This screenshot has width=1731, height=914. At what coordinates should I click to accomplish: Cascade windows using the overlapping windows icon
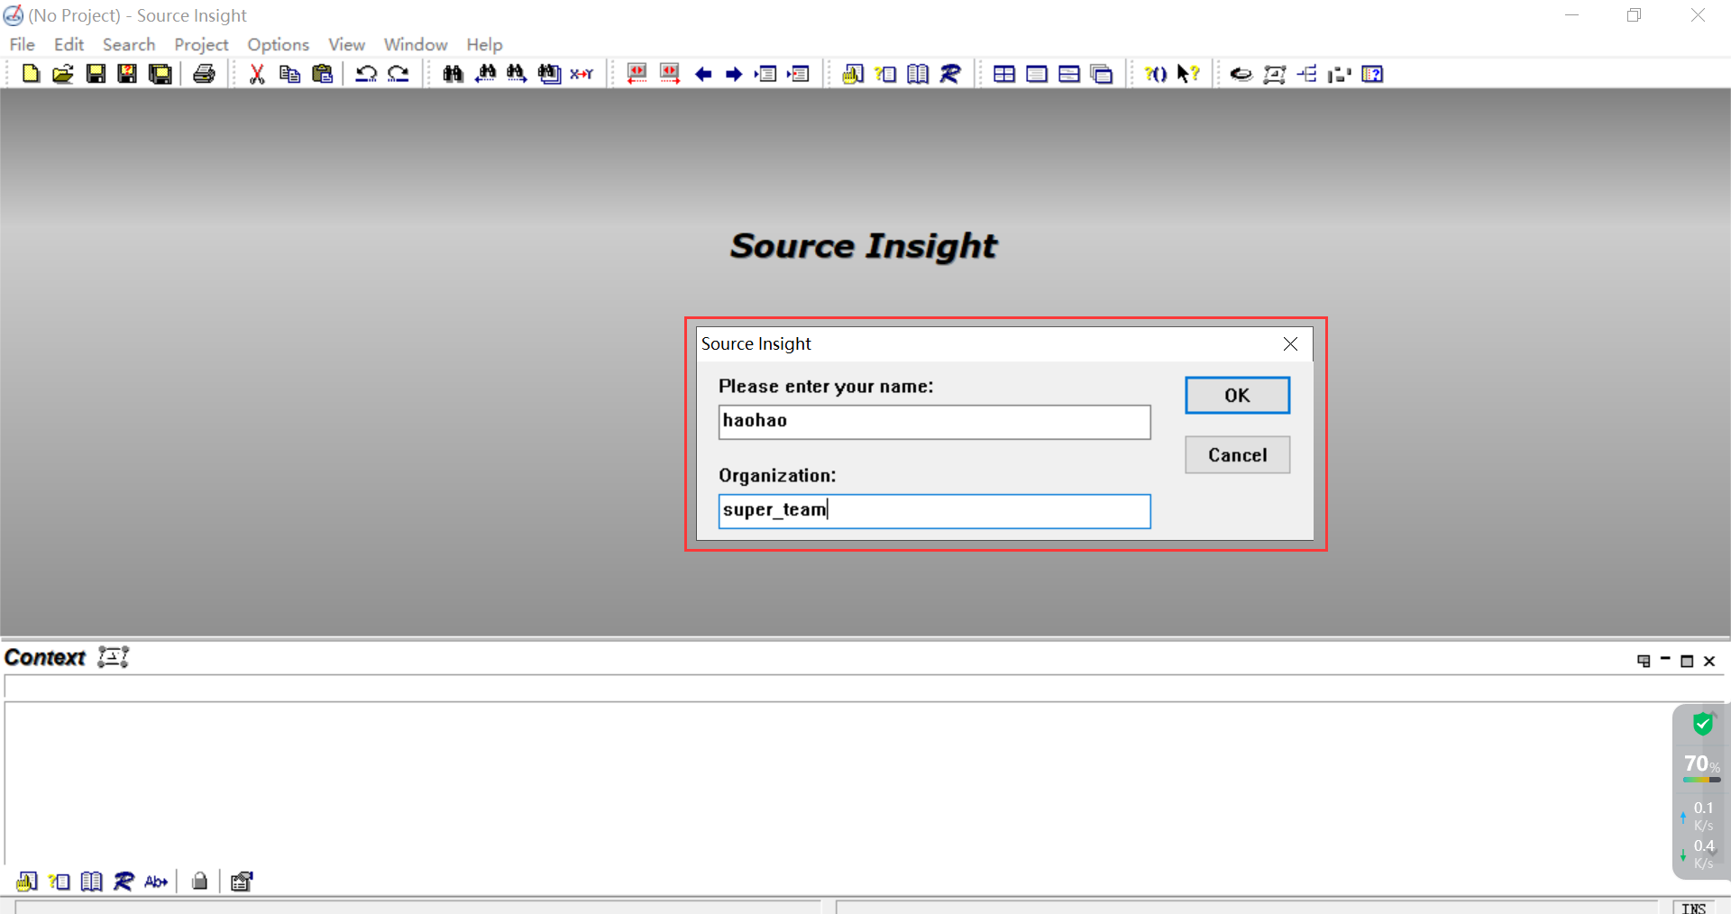tap(1102, 74)
